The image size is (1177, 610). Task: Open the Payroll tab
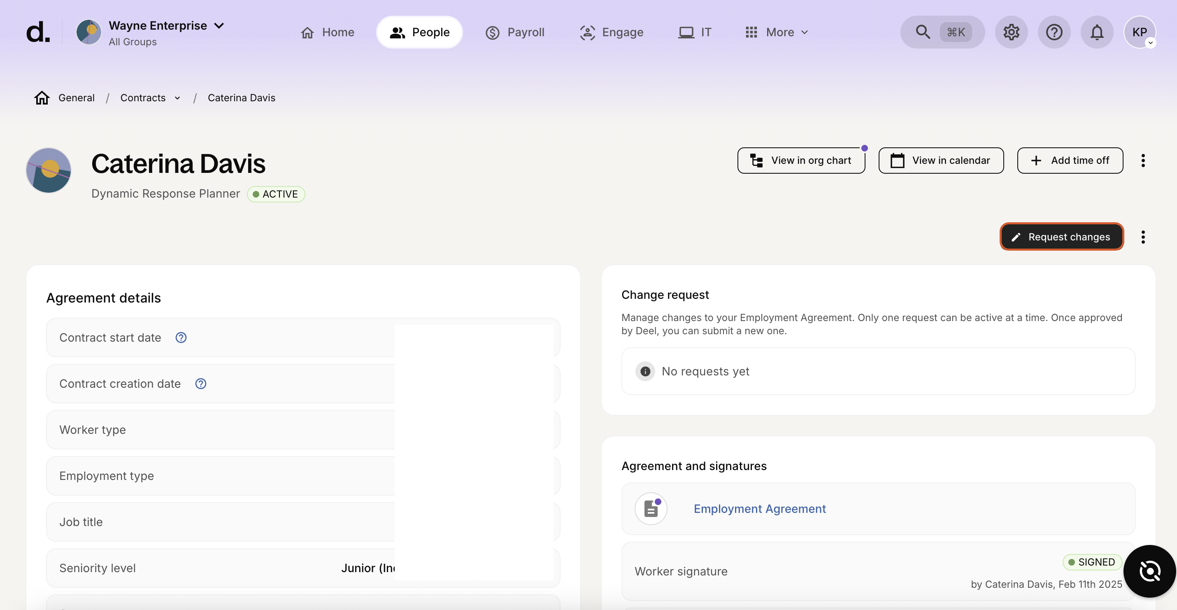coord(515,33)
